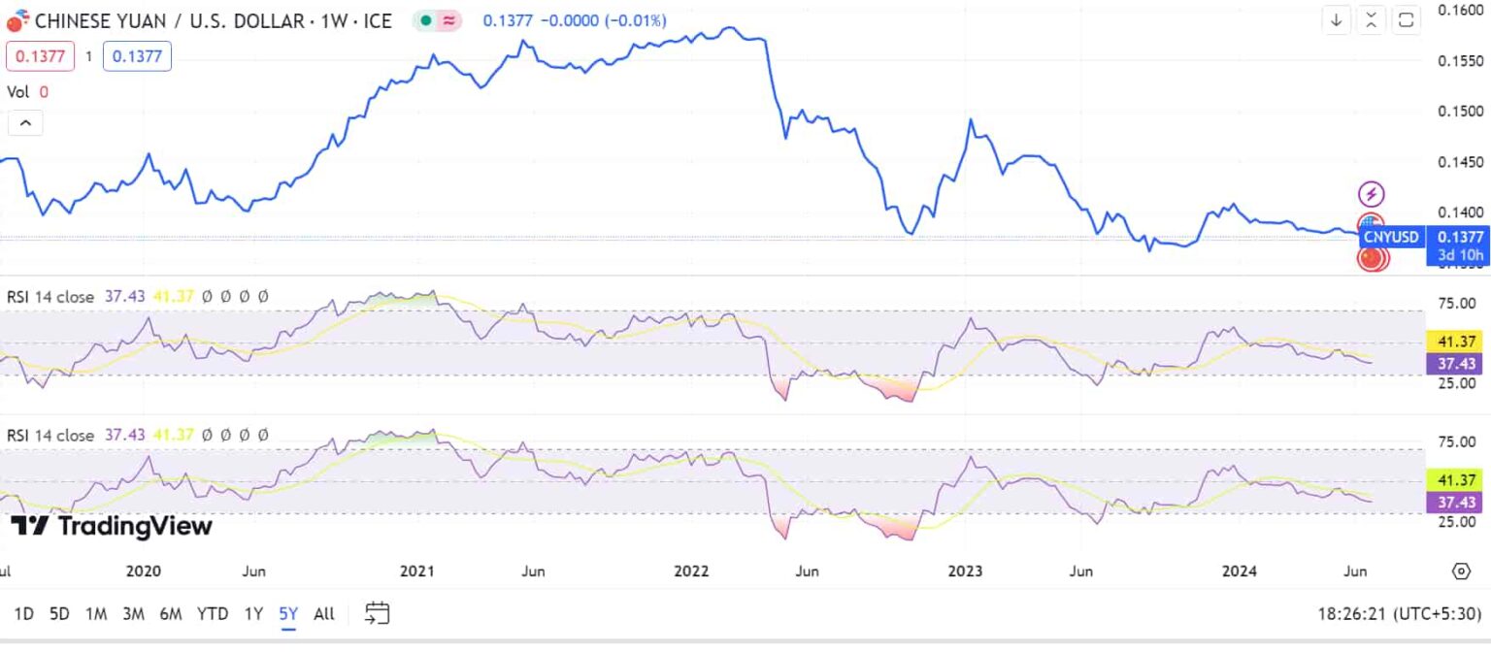Select the All timeframe tab

click(323, 613)
